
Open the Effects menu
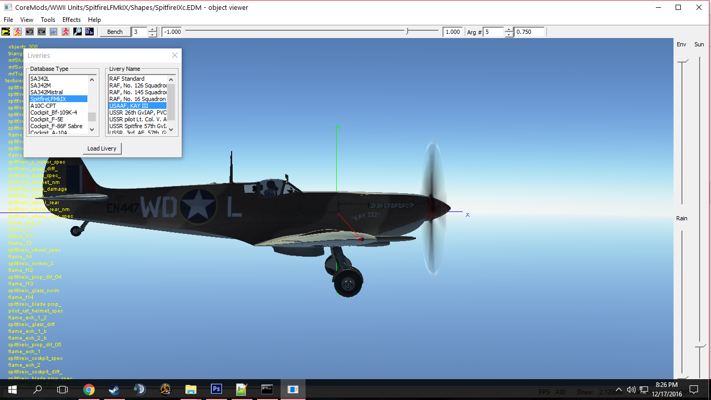point(71,20)
